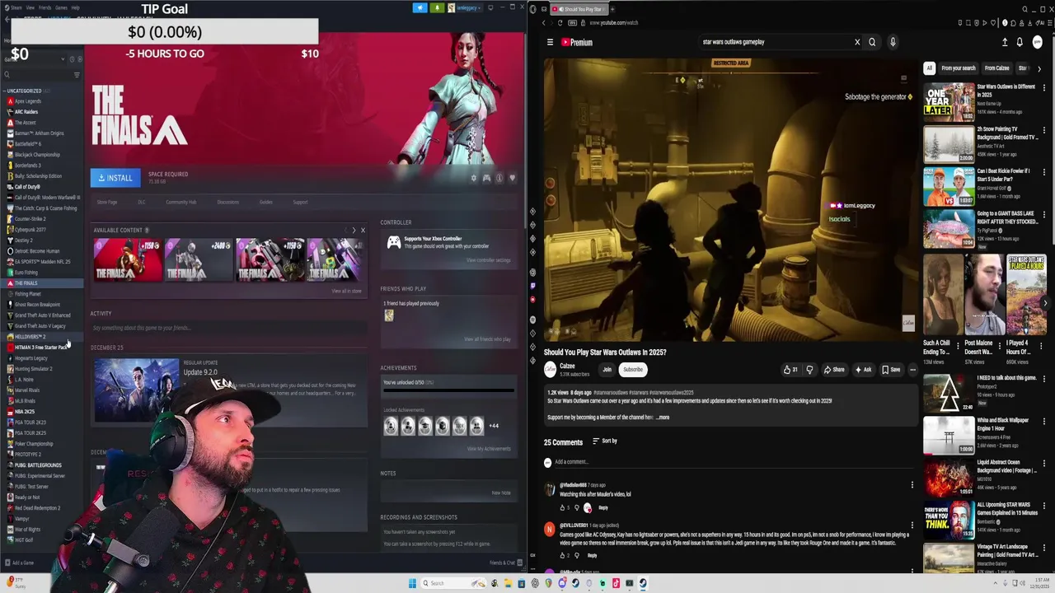1055x593 pixels.
Task: Select the 'From your search' chip
Action: 958,68
